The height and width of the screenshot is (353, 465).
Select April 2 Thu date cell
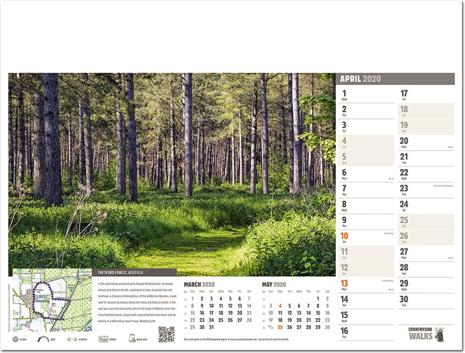366,111
